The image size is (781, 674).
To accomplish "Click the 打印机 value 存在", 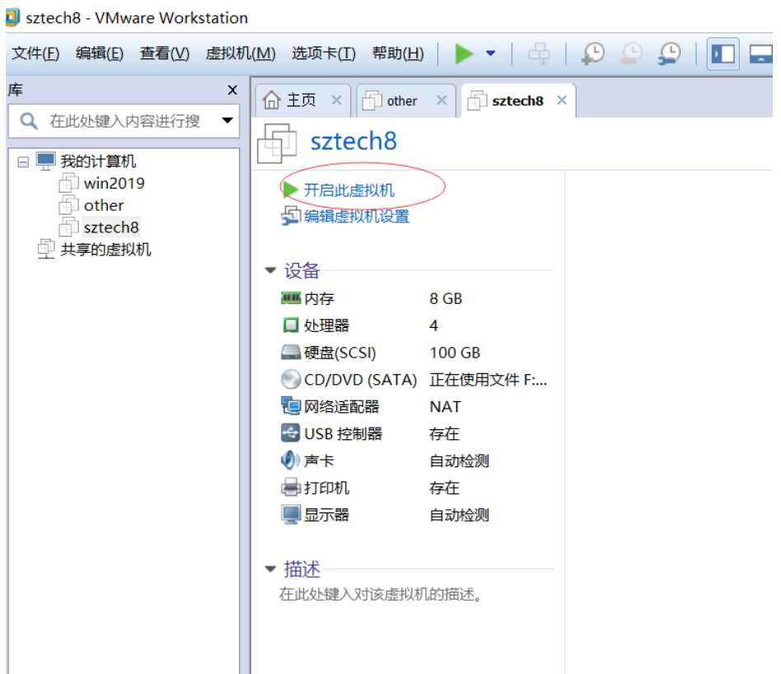I will point(444,488).
